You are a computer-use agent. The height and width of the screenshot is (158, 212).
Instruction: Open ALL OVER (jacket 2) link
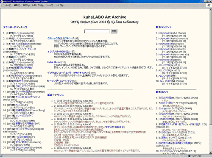(164, 70)
